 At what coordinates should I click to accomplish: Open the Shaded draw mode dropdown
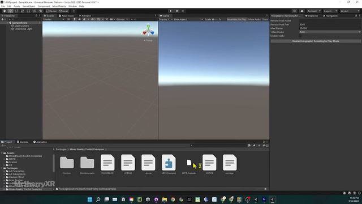54,19
